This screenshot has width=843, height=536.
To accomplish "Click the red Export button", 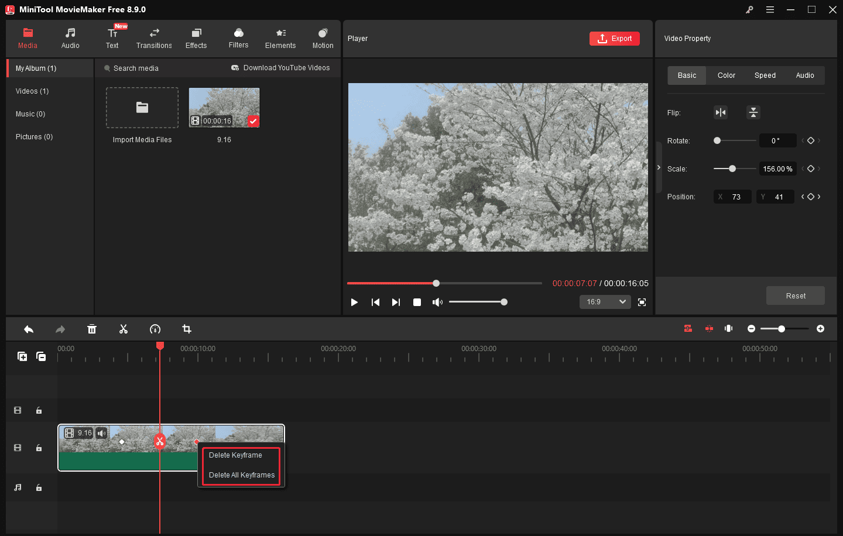I will 615,39.
